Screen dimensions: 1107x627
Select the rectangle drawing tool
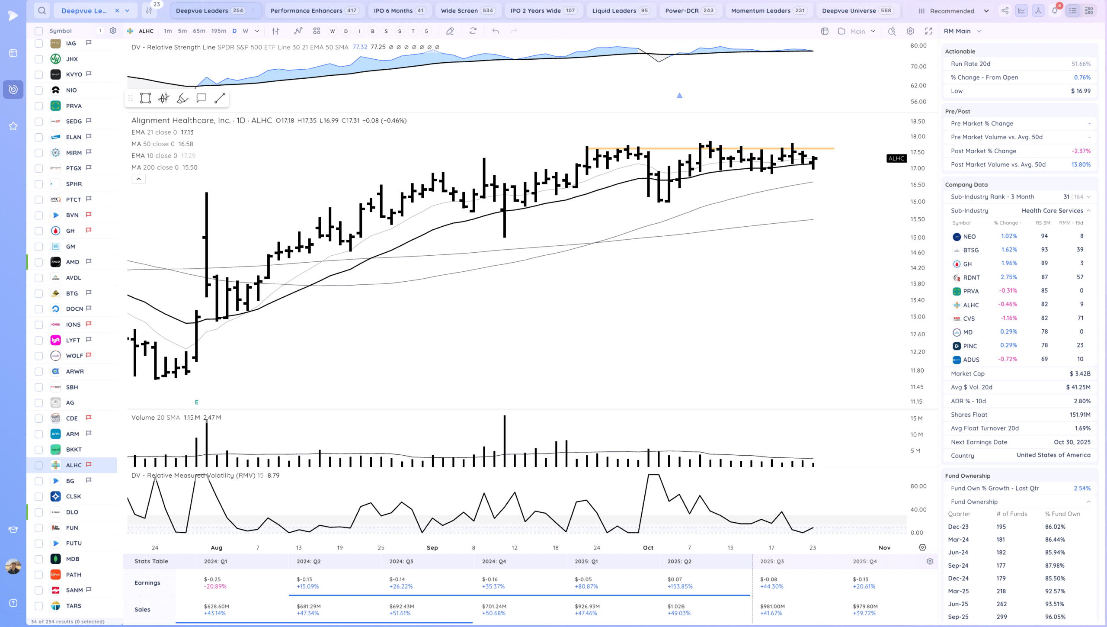pos(145,98)
